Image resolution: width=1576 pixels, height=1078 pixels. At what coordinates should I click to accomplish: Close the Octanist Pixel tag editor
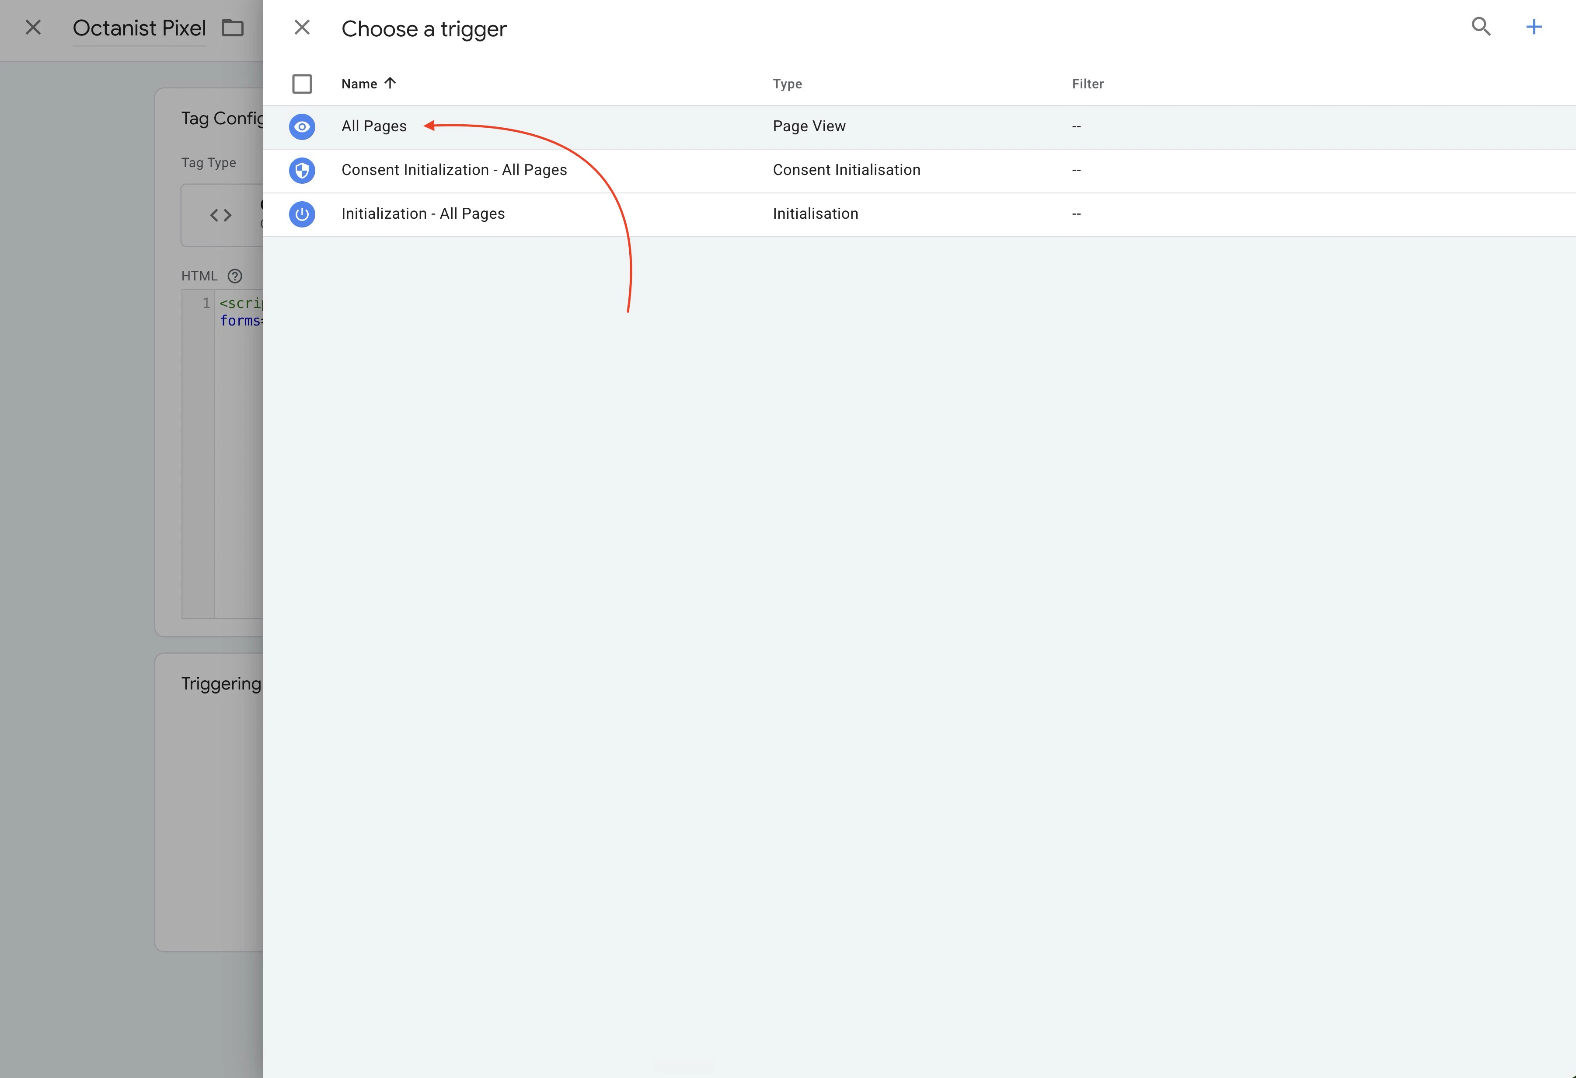point(33,28)
